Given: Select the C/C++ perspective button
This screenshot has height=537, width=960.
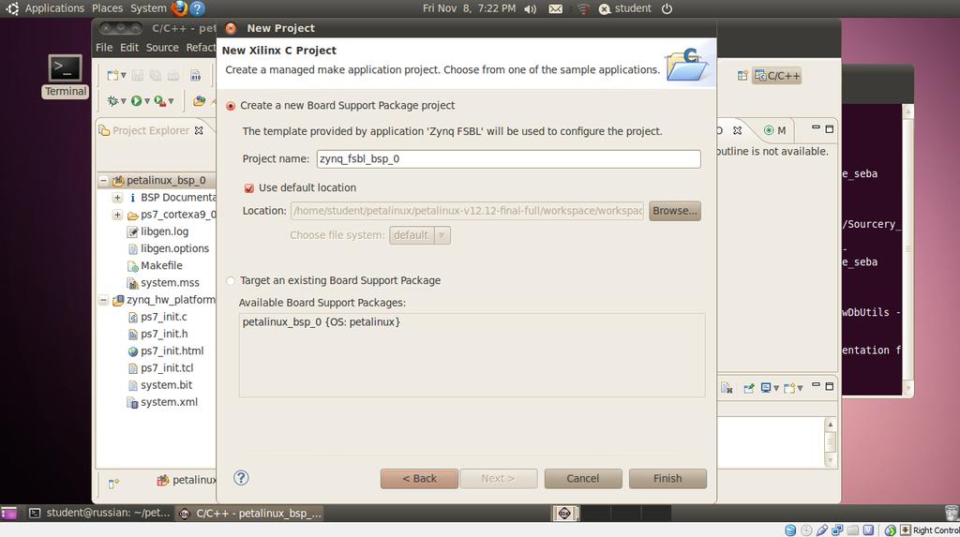Looking at the screenshot, I should [777, 76].
